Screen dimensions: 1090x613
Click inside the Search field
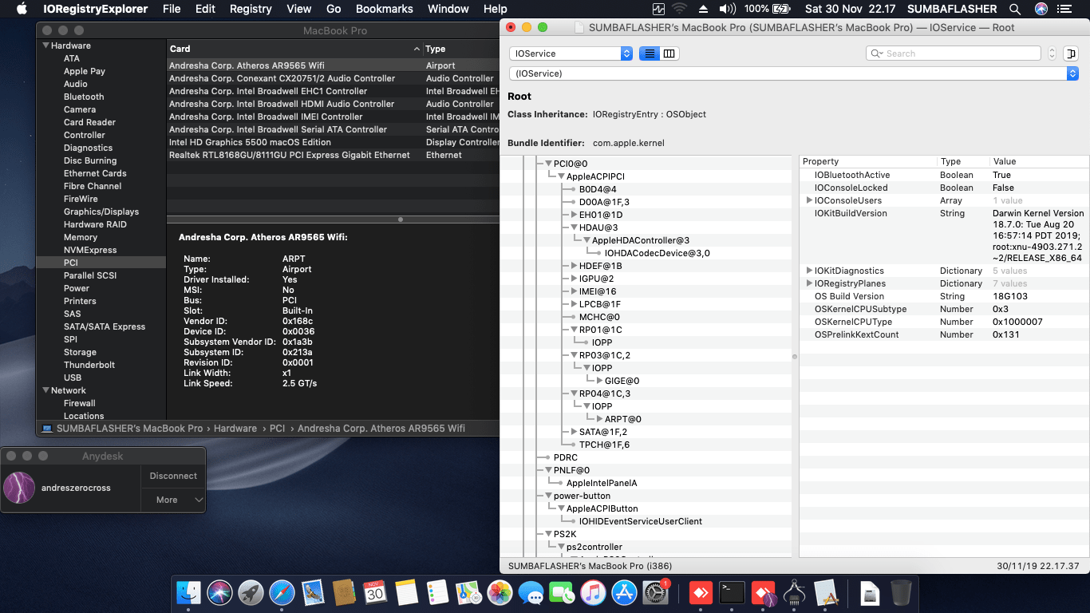click(953, 53)
